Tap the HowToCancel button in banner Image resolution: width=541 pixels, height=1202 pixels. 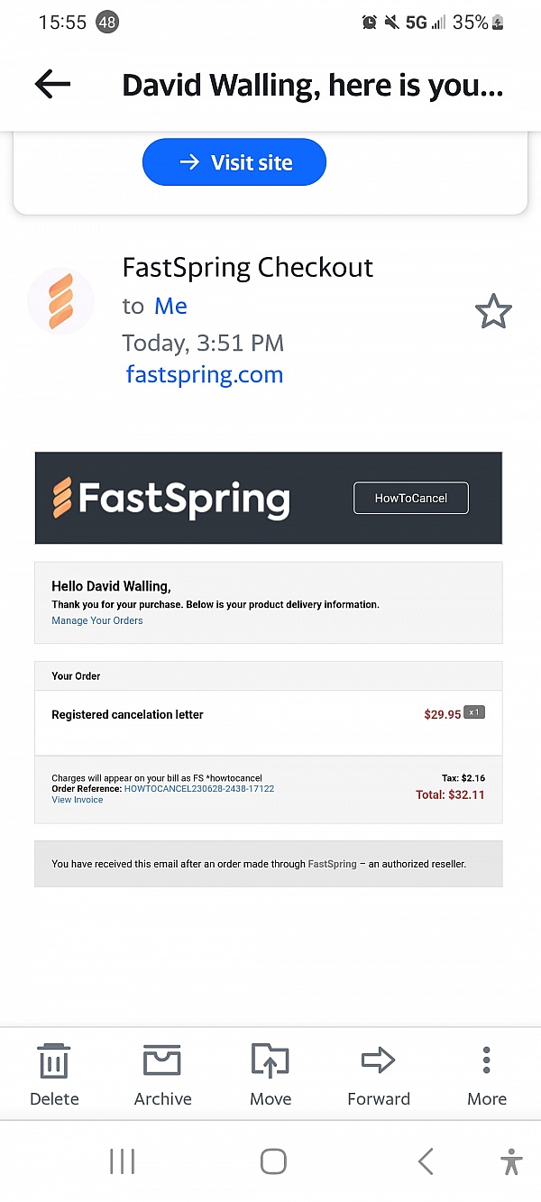point(410,498)
